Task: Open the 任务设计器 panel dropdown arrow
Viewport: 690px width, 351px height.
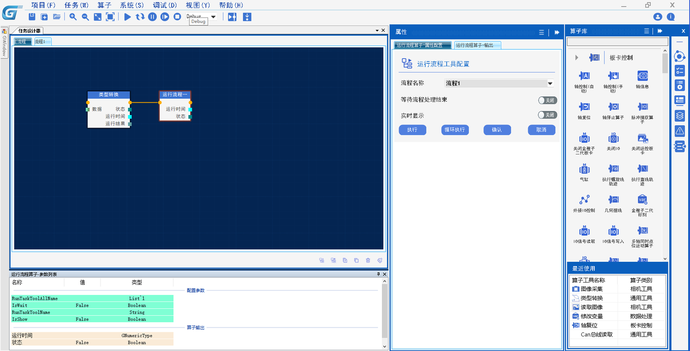Action: pyautogui.click(x=377, y=30)
